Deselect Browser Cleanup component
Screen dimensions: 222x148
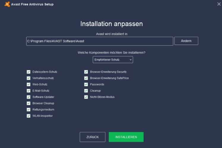pos(28,103)
